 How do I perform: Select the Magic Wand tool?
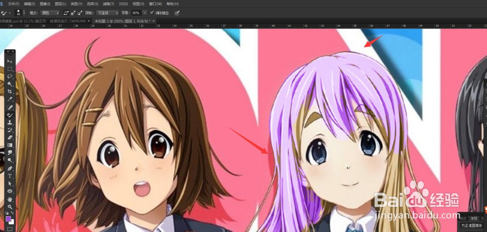(x=10, y=84)
